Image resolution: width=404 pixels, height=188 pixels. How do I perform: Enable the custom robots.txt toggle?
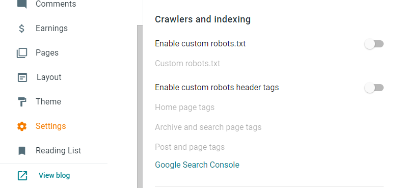click(x=374, y=44)
